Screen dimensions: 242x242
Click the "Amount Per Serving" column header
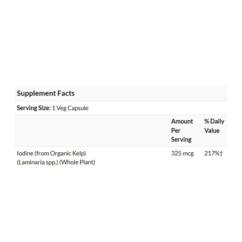[182, 130]
